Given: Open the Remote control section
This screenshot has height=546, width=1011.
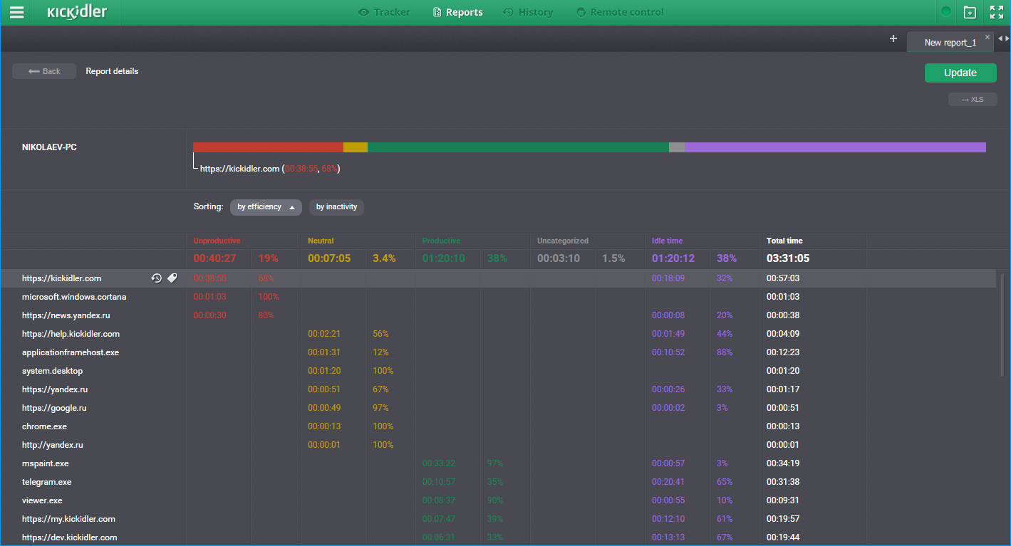Looking at the screenshot, I should (x=620, y=12).
